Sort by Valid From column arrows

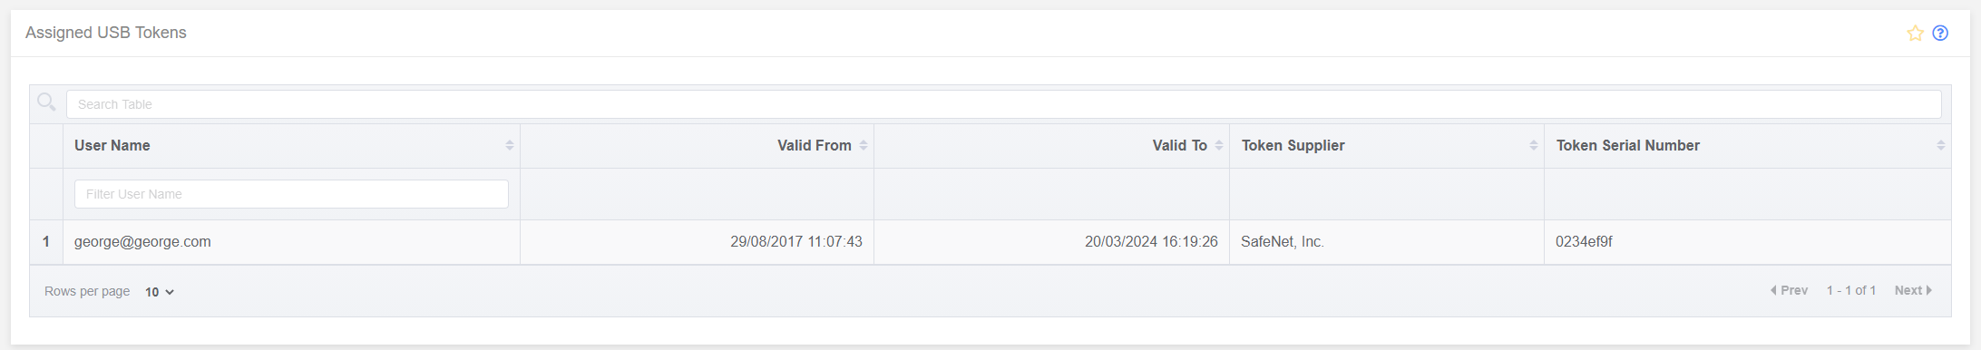point(864,146)
